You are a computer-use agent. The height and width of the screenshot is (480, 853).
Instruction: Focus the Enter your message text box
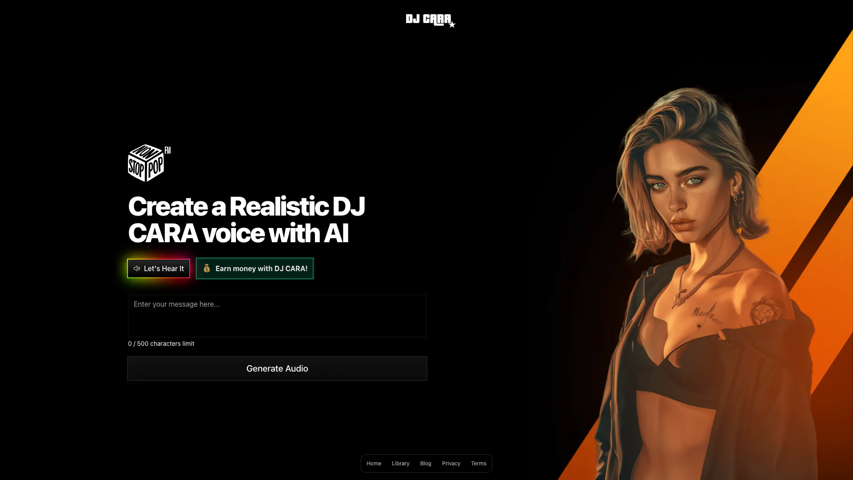[277, 316]
